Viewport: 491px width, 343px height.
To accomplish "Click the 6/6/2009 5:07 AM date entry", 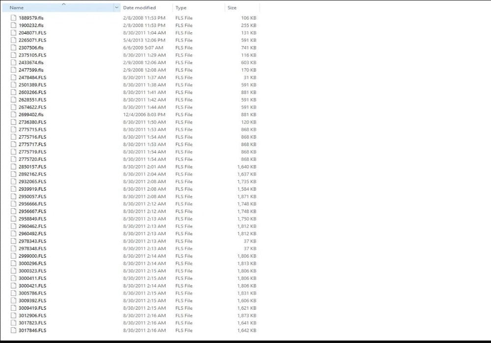I will 143,48.
